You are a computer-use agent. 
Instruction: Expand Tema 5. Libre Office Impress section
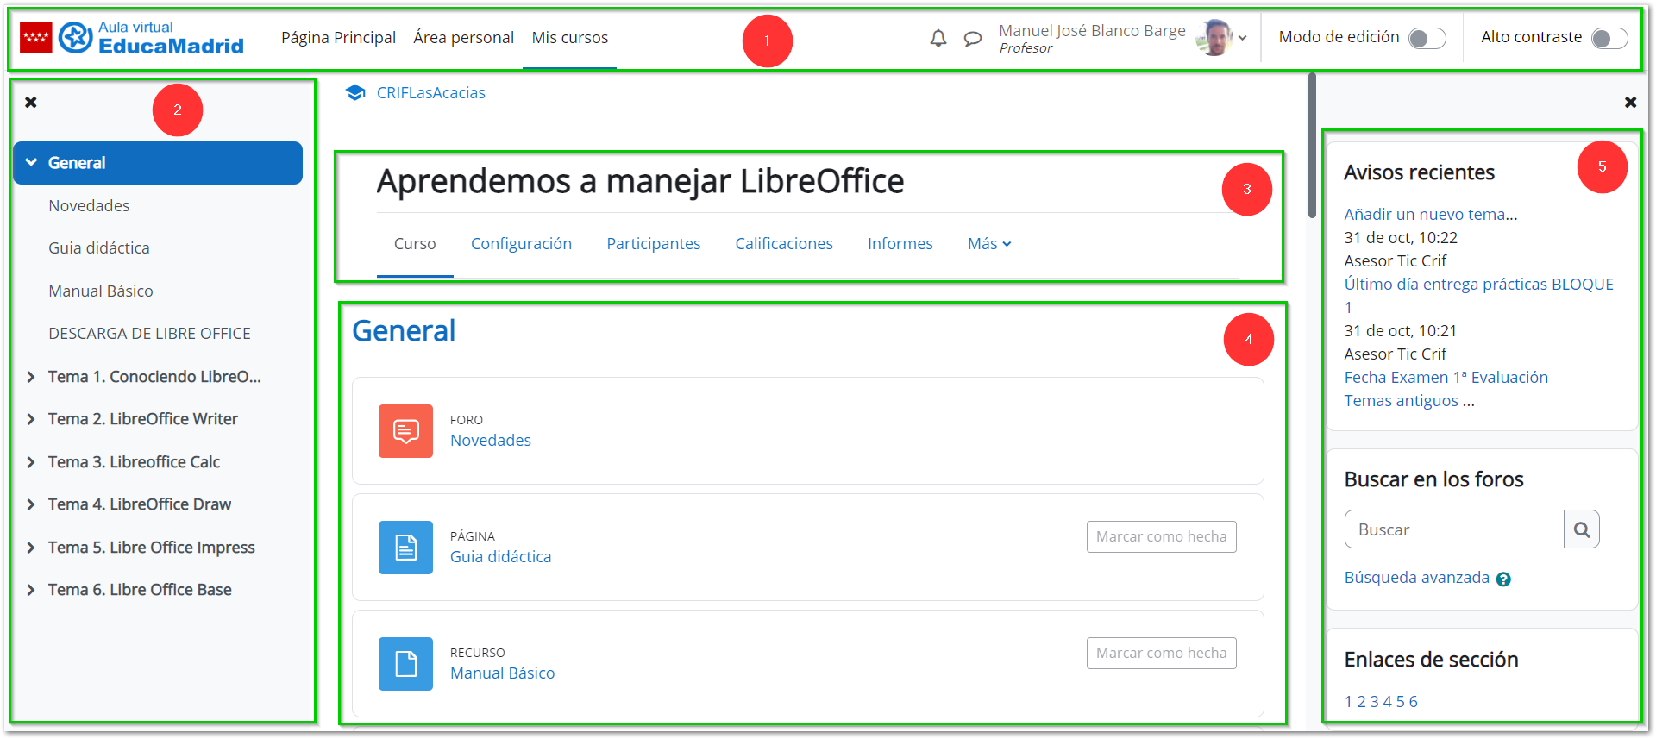pos(31,548)
